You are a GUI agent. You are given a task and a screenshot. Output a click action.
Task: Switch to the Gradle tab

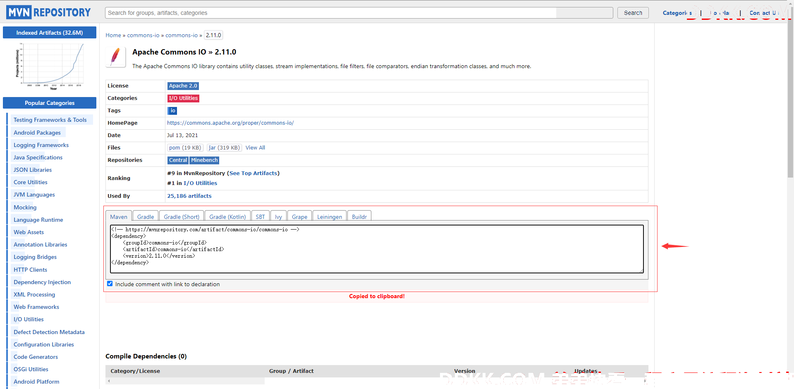tap(146, 216)
